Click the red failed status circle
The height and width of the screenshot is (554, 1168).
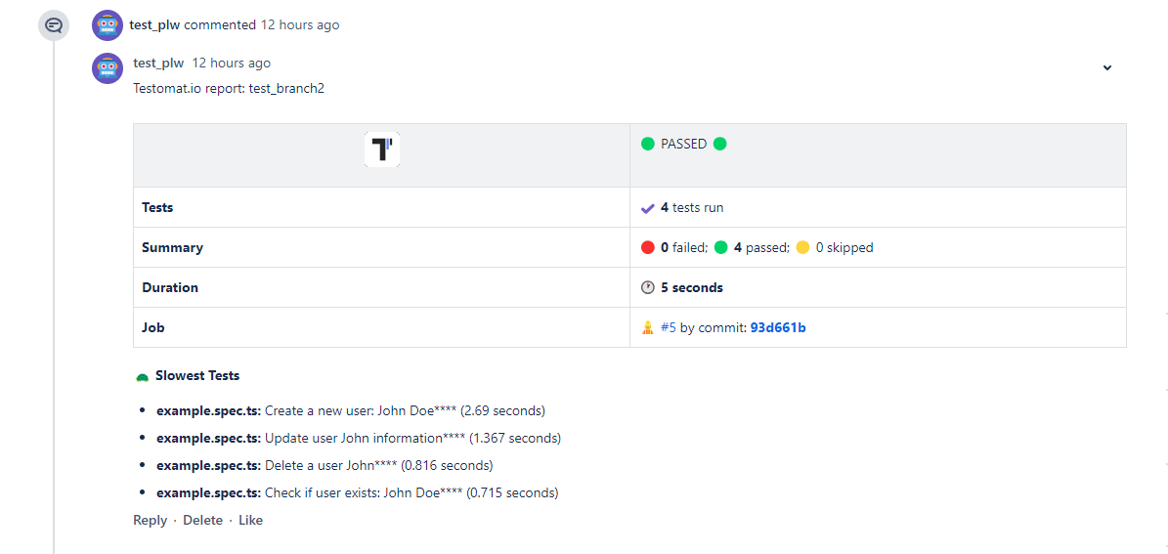(647, 248)
